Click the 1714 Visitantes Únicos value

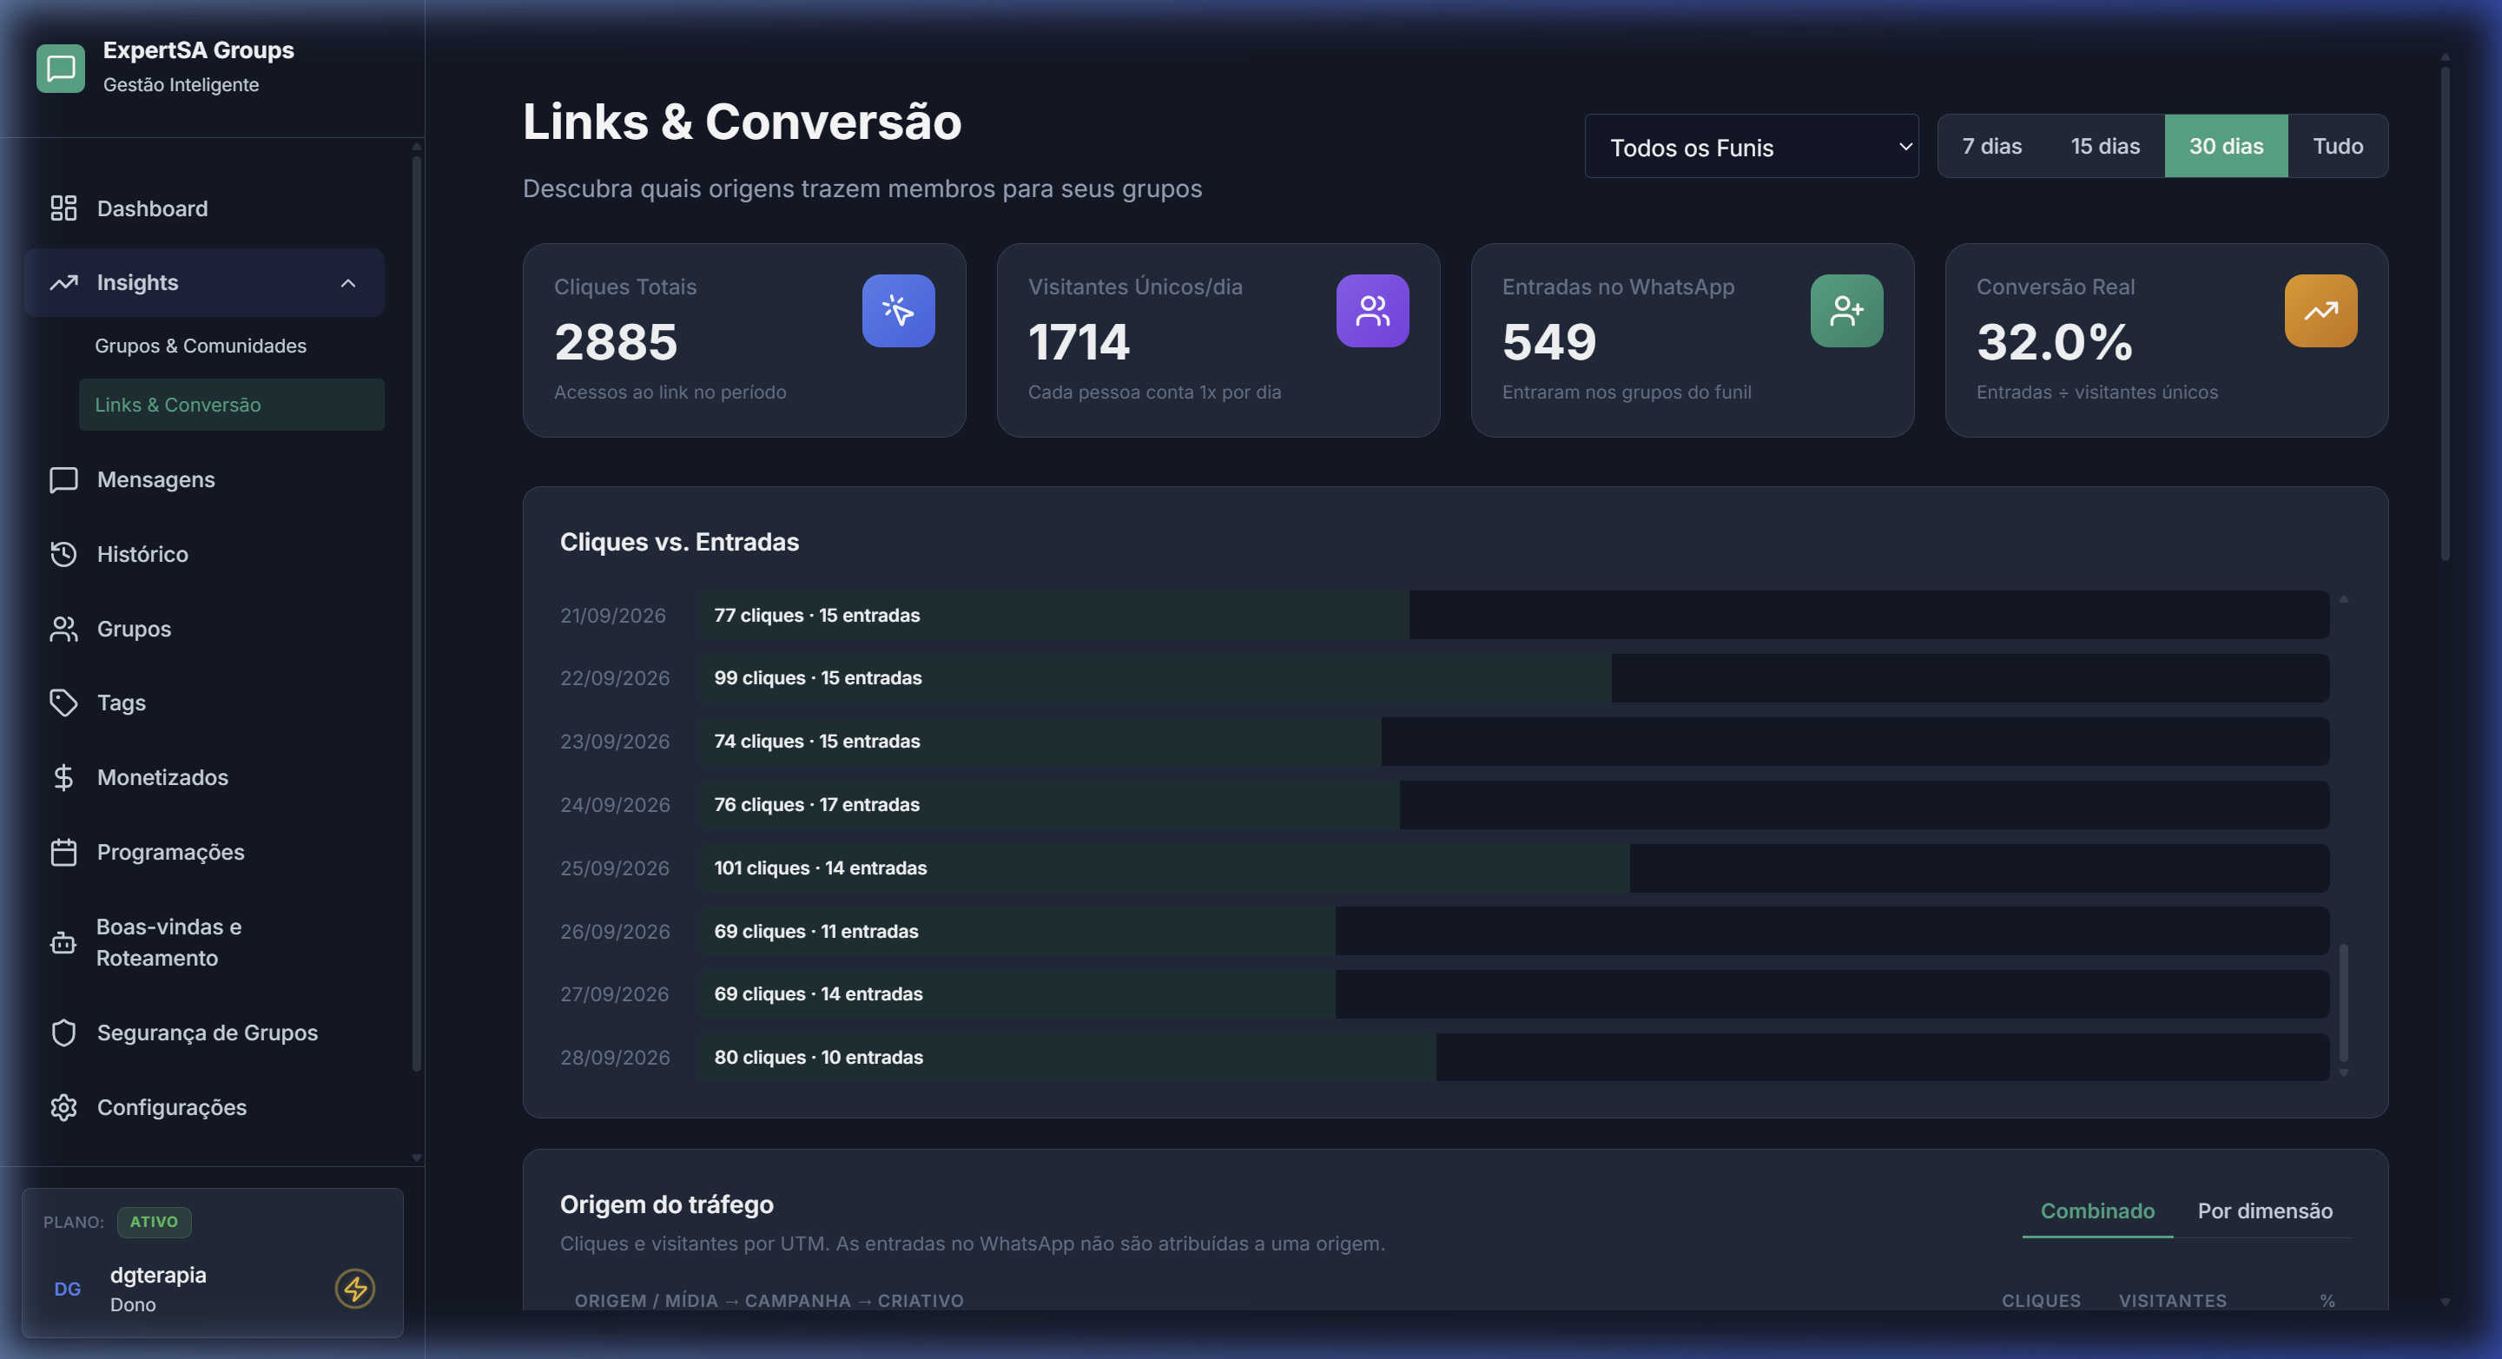click(x=1079, y=342)
